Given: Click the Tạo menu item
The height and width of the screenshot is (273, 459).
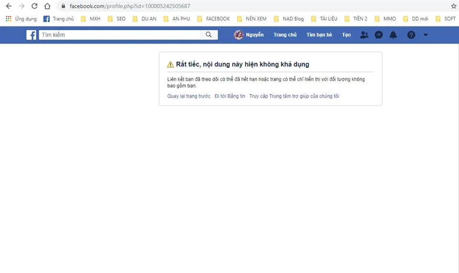Looking at the screenshot, I should (346, 34).
